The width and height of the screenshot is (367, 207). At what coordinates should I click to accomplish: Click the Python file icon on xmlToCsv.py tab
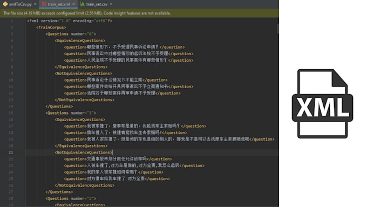click(x=5, y=4)
